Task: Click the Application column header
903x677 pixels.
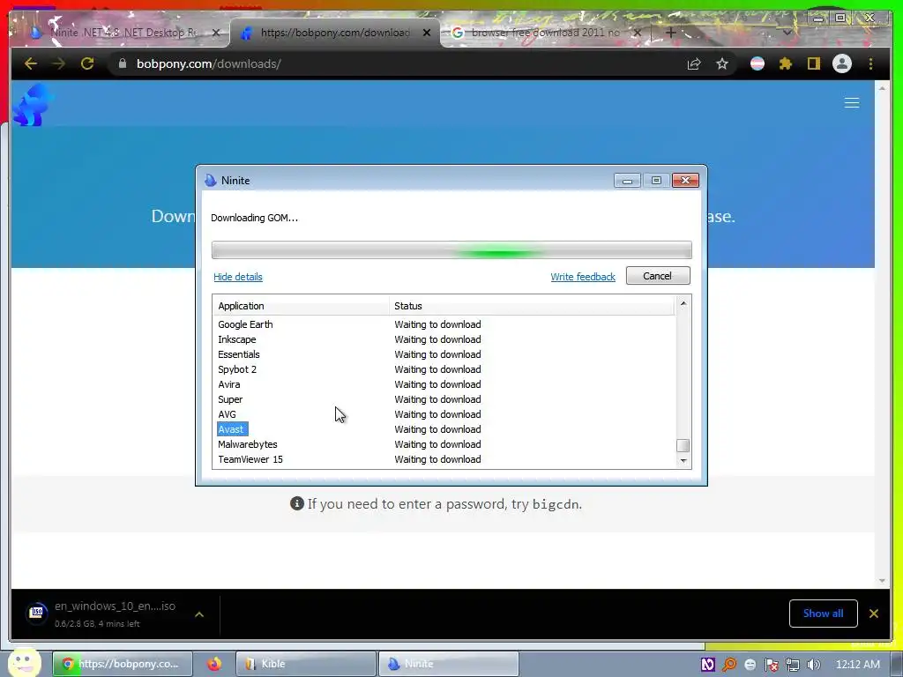Action: pos(301,306)
